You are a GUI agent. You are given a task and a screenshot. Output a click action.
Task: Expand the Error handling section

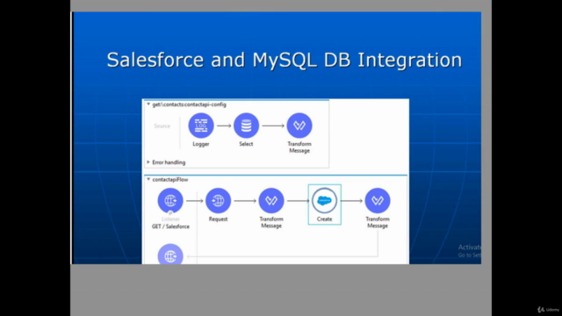(148, 162)
